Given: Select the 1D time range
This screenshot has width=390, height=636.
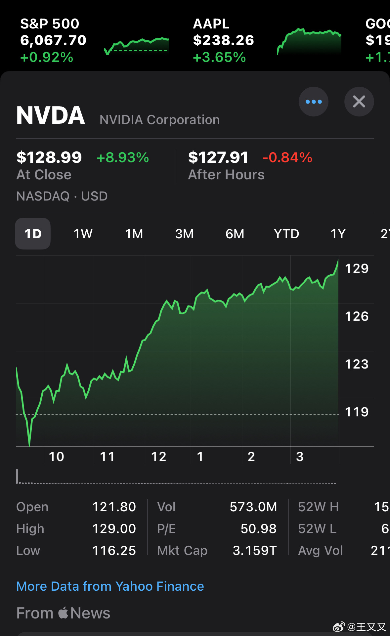Looking at the screenshot, I should click(x=33, y=234).
